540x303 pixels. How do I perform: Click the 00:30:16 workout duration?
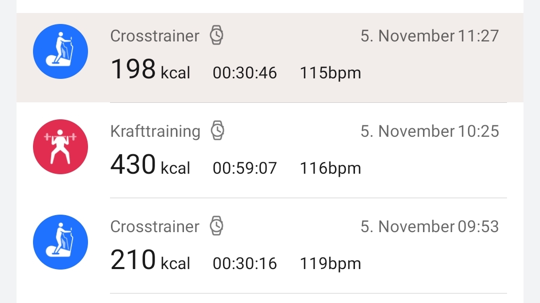245,264
